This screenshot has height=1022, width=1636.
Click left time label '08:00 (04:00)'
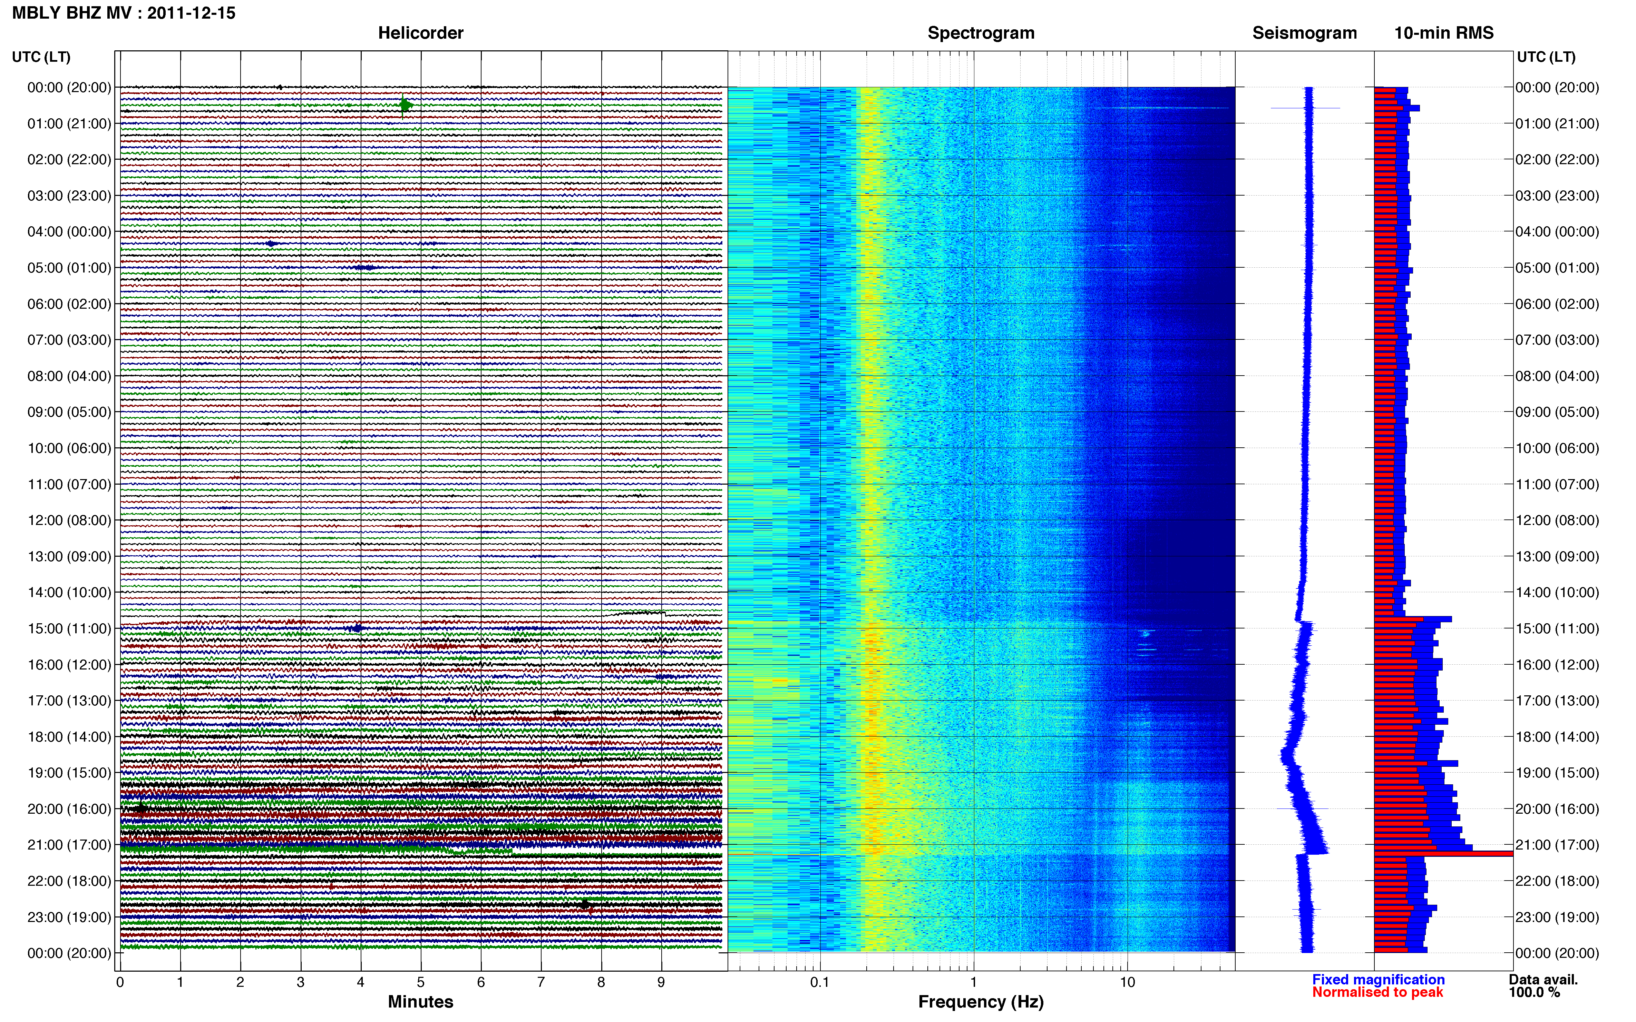coord(69,376)
